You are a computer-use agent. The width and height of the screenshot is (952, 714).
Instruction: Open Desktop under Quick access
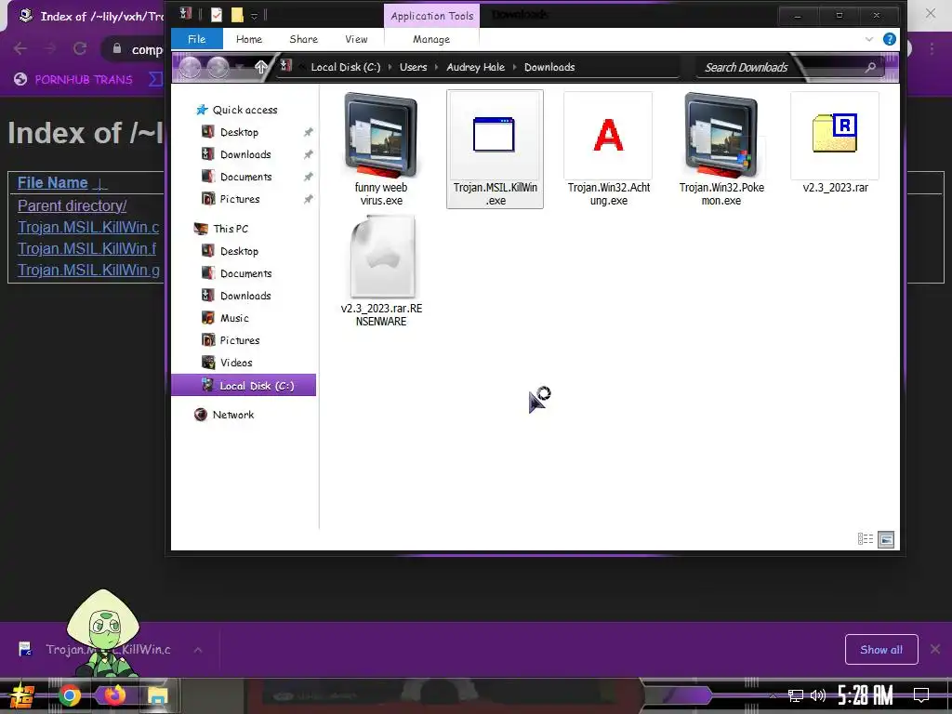pyautogui.click(x=239, y=132)
